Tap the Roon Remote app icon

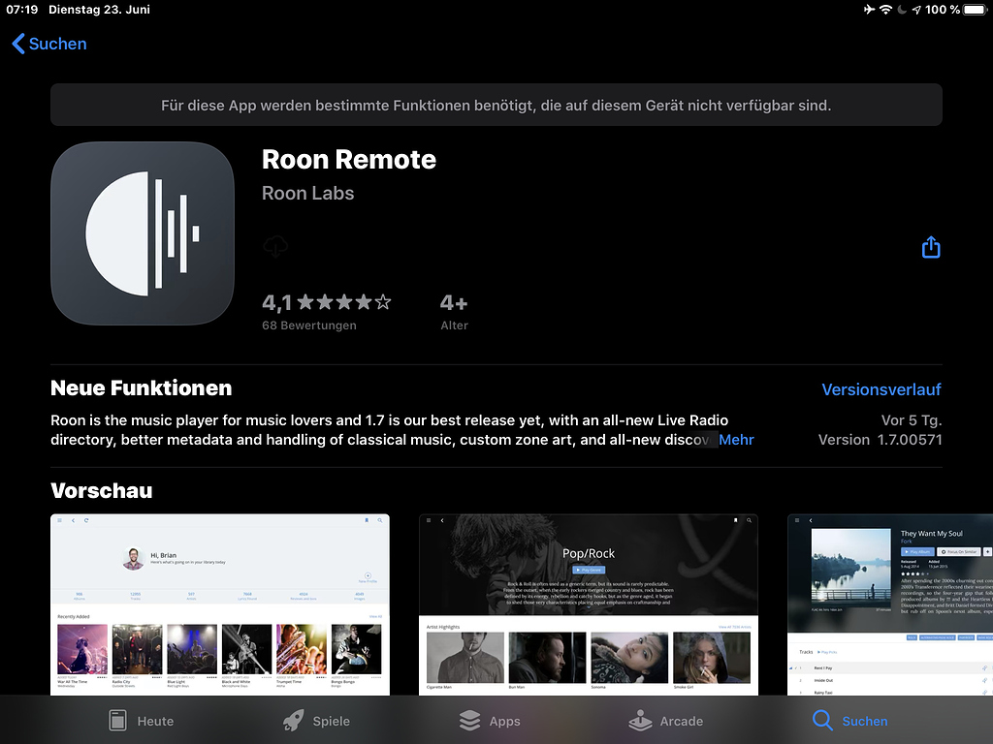142,232
